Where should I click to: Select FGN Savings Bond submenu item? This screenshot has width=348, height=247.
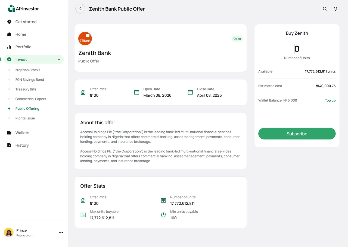[30, 80]
